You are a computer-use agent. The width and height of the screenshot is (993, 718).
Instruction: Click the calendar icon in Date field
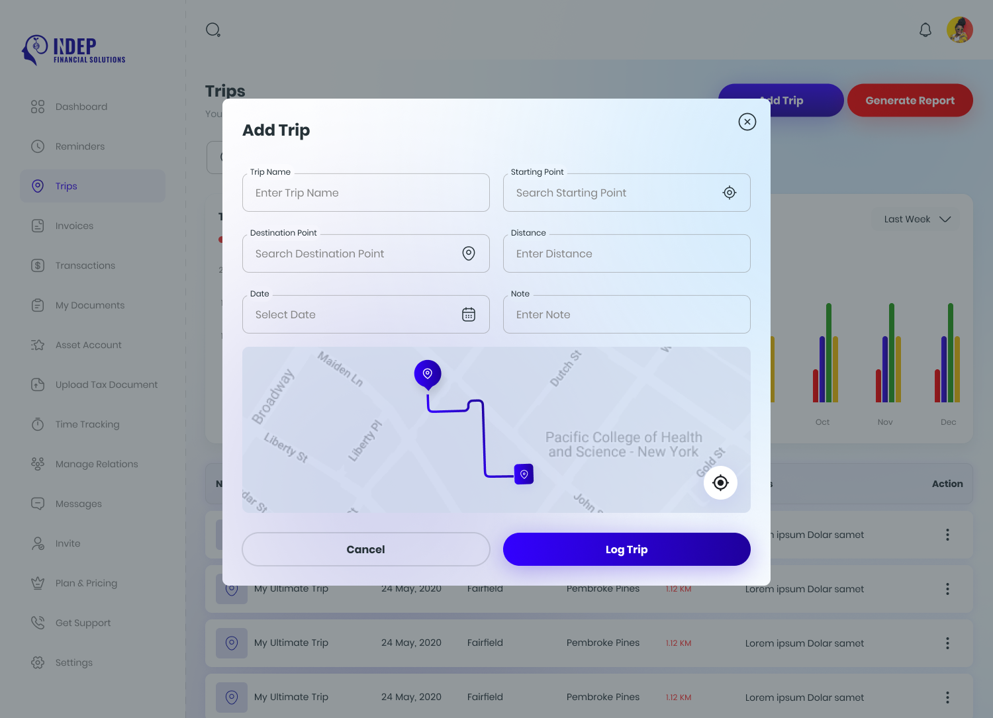pyautogui.click(x=469, y=314)
